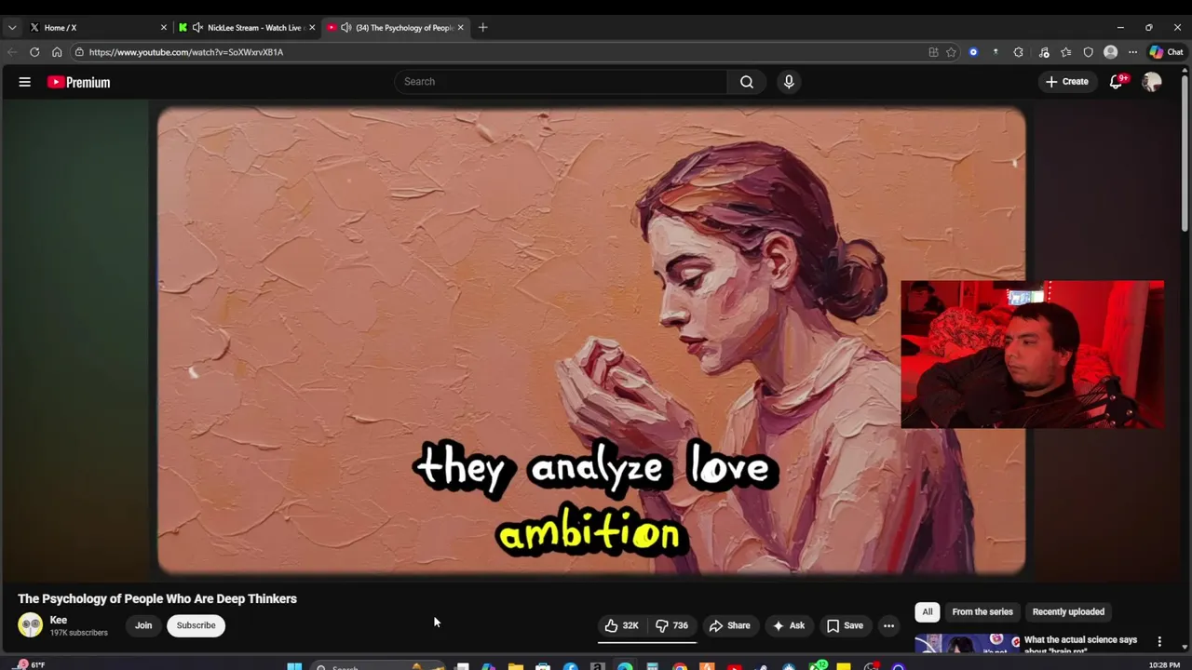The image size is (1192, 670).
Task: Share this video
Action: [x=729, y=625]
